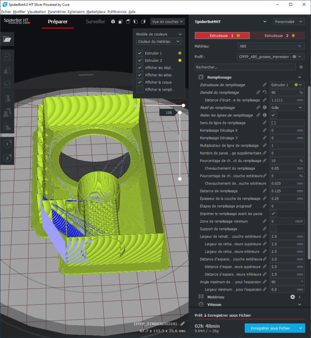311x338 pixels.
Task: Click horizontal path slider handle
Action: point(183,105)
